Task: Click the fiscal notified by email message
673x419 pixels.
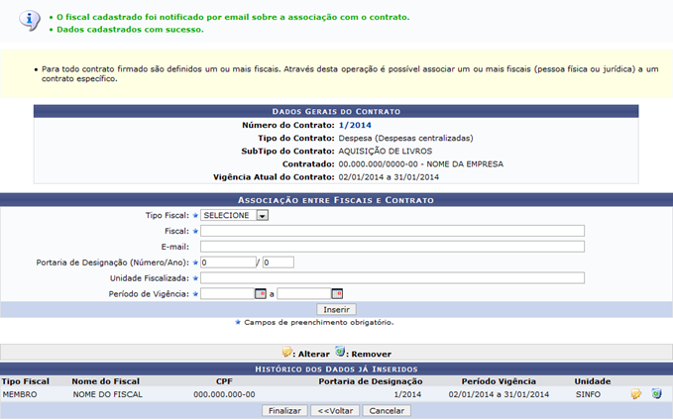Action: pyautogui.click(x=233, y=17)
